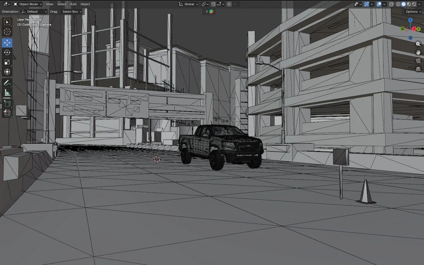Open the editor type dropdown
424x265 pixels.
click(6, 4)
